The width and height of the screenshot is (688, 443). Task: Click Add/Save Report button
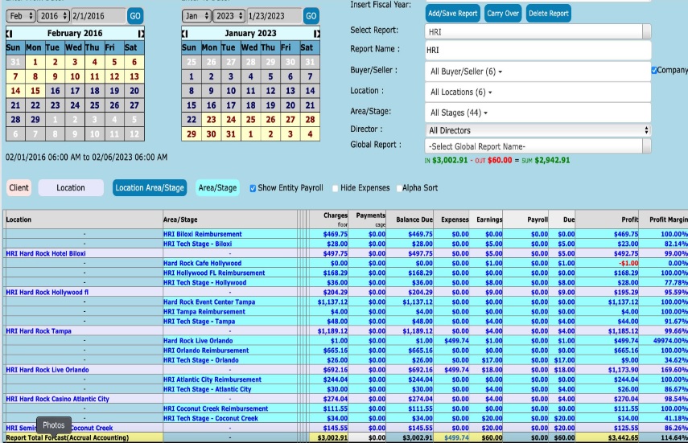[453, 14]
